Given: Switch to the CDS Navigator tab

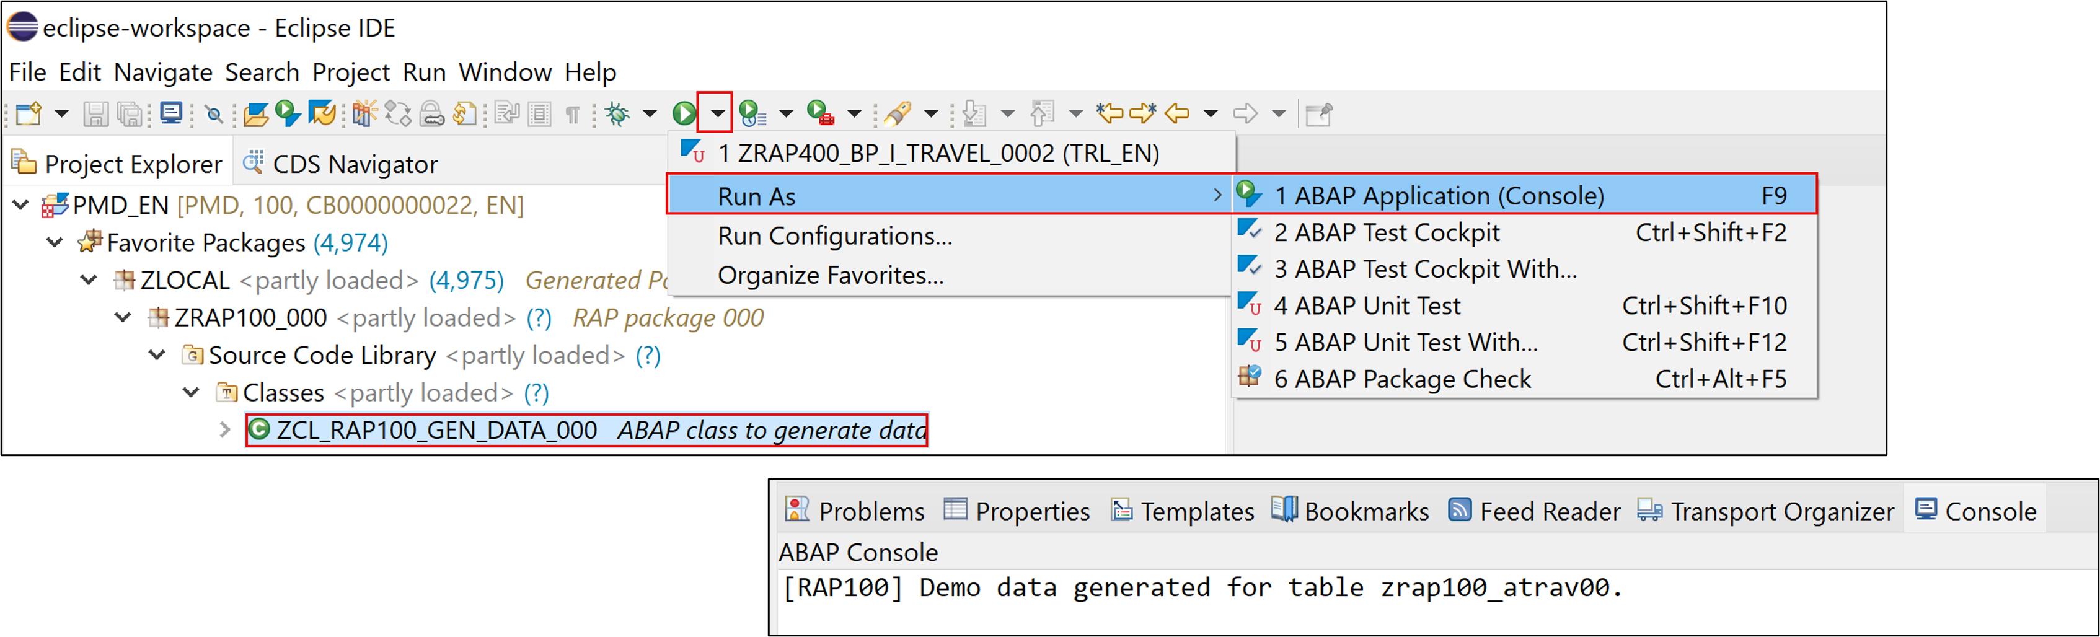Looking at the screenshot, I should pyautogui.click(x=341, y=164).
